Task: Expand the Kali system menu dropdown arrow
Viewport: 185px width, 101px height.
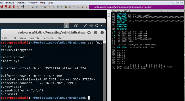Action: pyautogui.click(x=101, y=26)
